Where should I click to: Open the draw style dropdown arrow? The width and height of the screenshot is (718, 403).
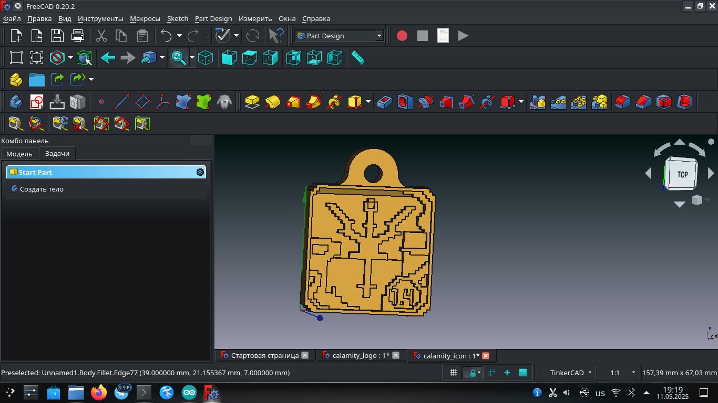coord(70,58)
